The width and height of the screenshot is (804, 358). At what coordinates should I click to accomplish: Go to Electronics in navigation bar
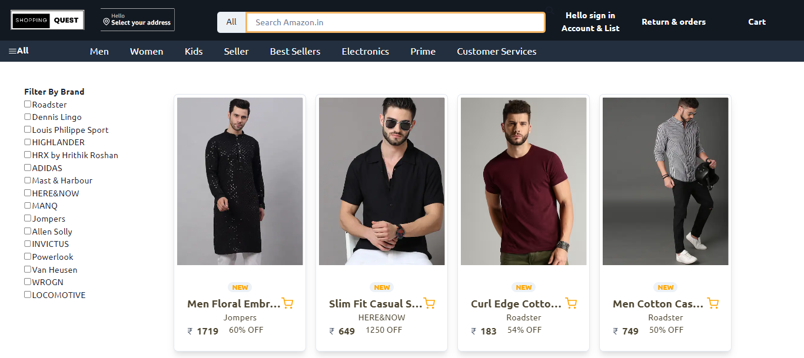(366, 52)
